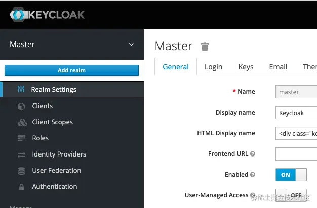Expand the Master realm selector chevron
The height and width of the screenshot is (208, 317).
(131, 45)
